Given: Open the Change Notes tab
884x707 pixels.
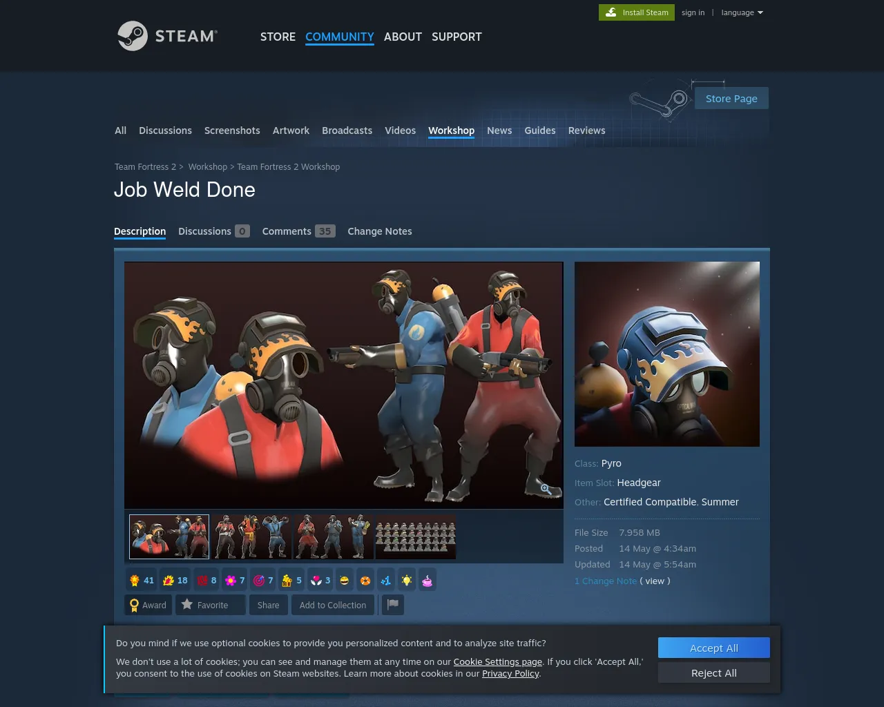Looking at the screenshot, I should [379, 231].
